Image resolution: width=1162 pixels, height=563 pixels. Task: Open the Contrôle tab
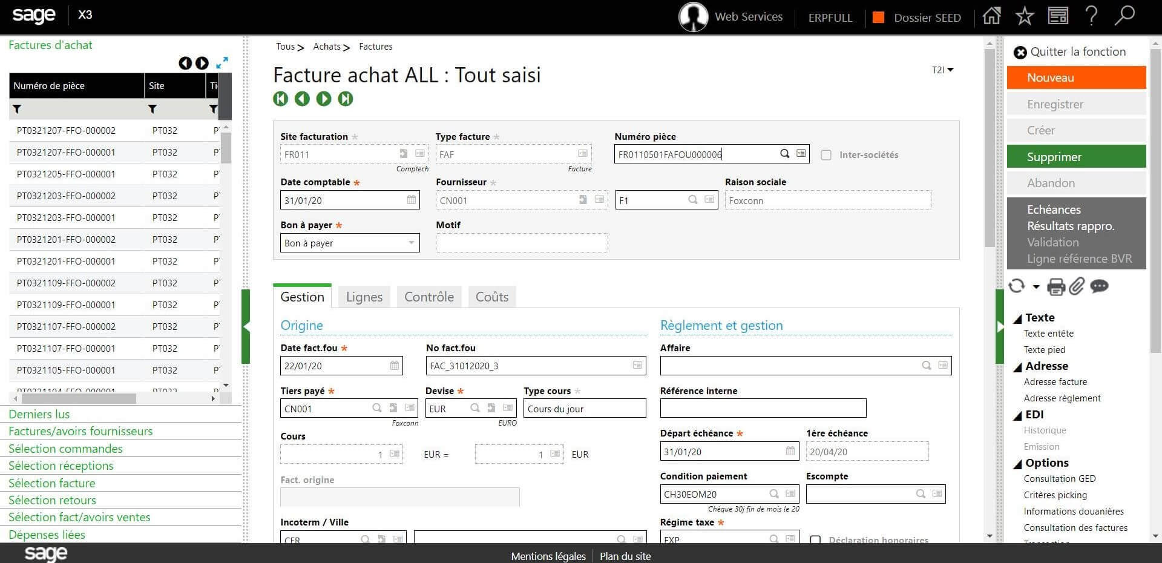point(428,297)
